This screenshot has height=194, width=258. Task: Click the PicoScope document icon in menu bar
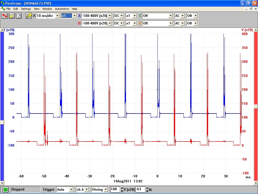click(x=3, y=9)
